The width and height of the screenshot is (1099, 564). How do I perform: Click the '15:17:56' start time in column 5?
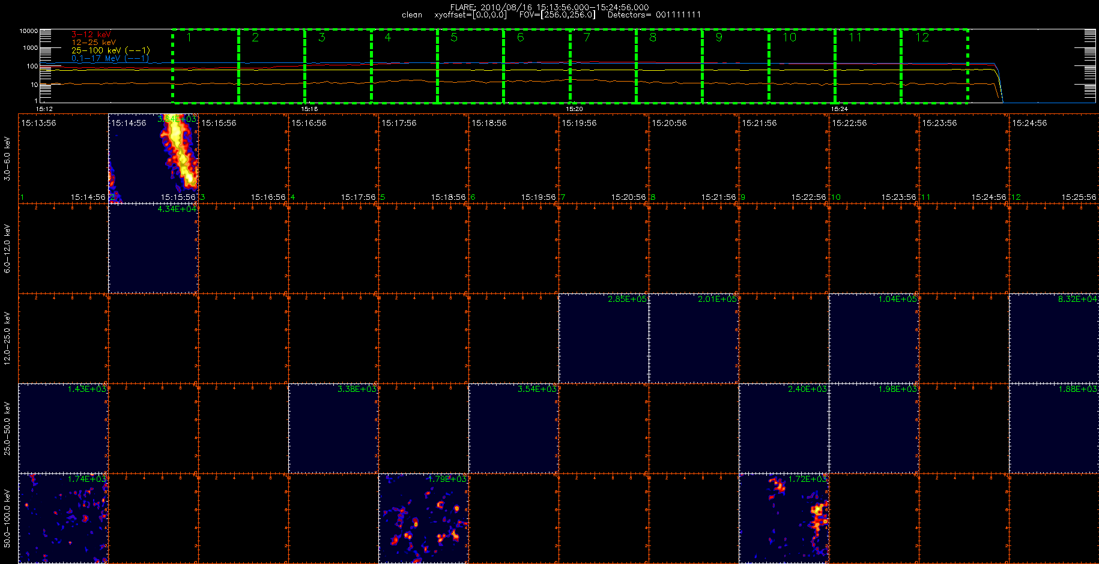(x=399, y=123)
